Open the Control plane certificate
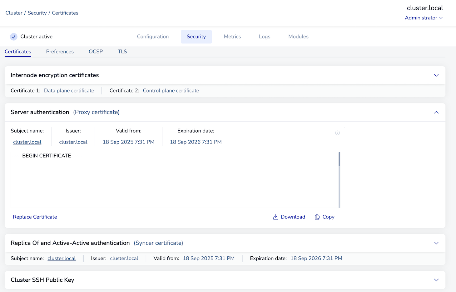Image resolution: width=456 pixels, height=292 pixels. tap(171, 90)
